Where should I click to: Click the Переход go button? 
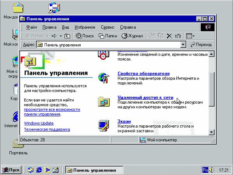[201, 45]
